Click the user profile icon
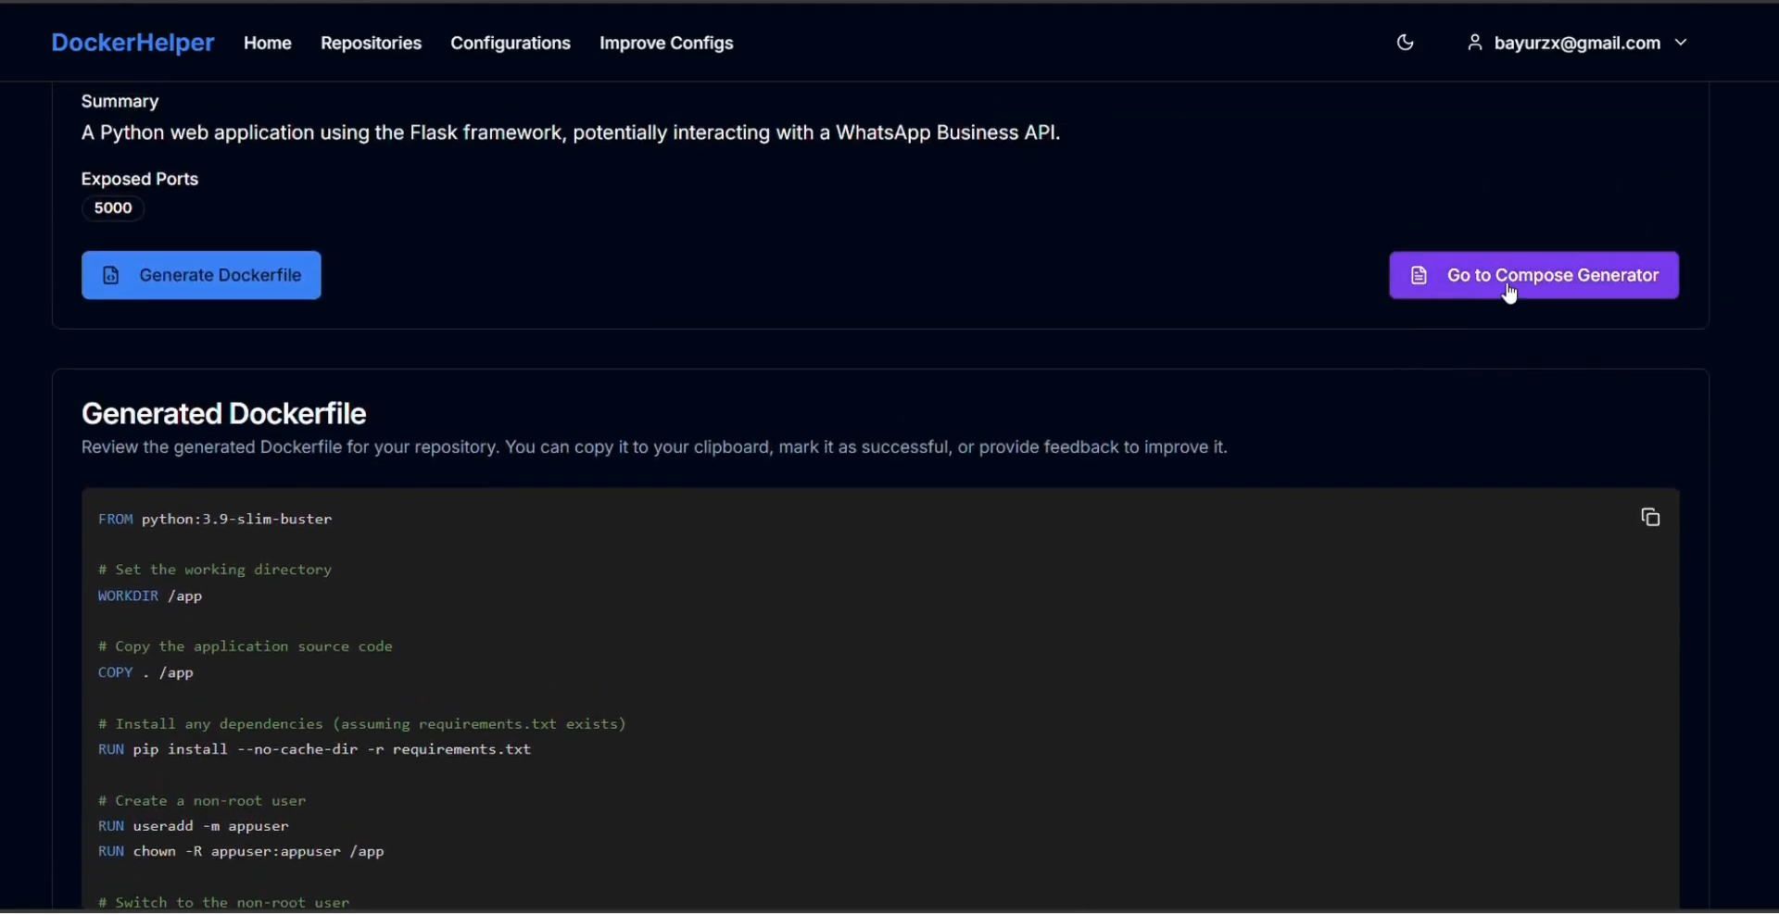Screen dimensions: 1779x915 click(1474, 43)
